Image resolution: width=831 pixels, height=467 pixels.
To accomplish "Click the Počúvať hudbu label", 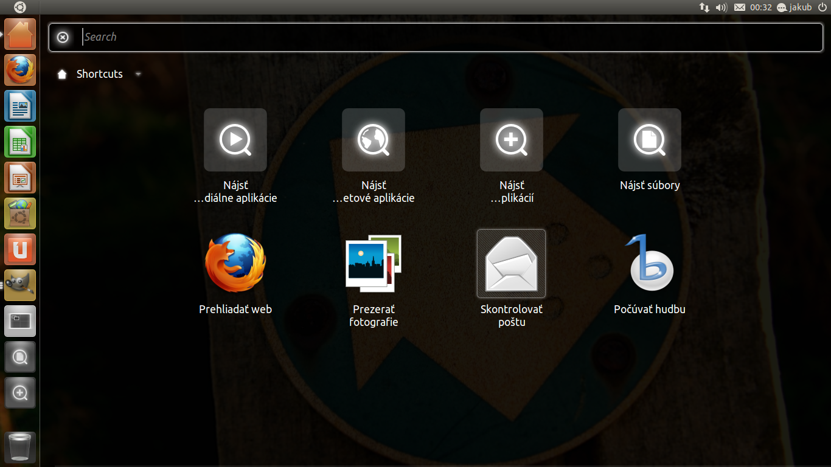I will [650, 310].
